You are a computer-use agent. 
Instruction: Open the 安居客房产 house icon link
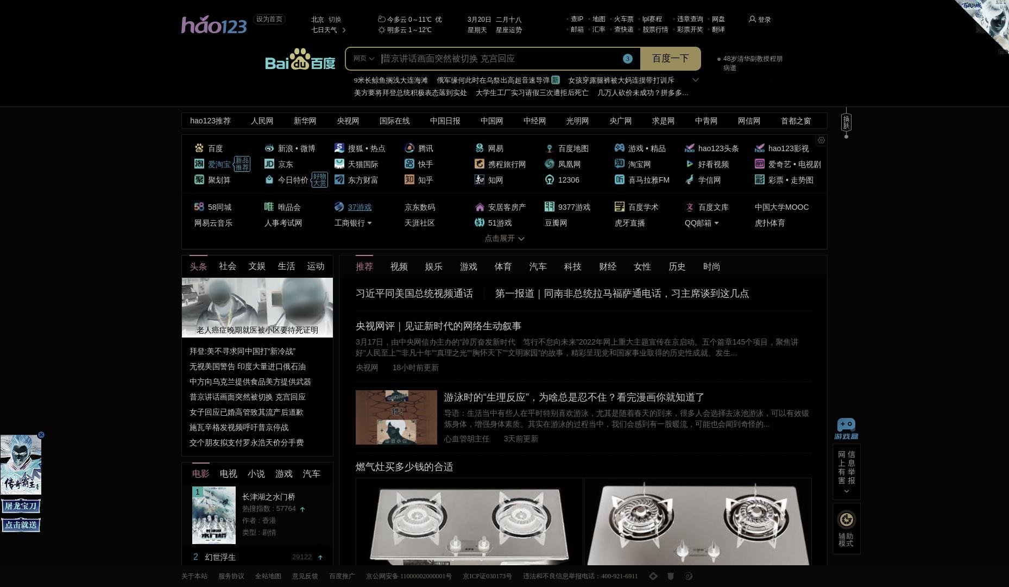tap(480, 207)
